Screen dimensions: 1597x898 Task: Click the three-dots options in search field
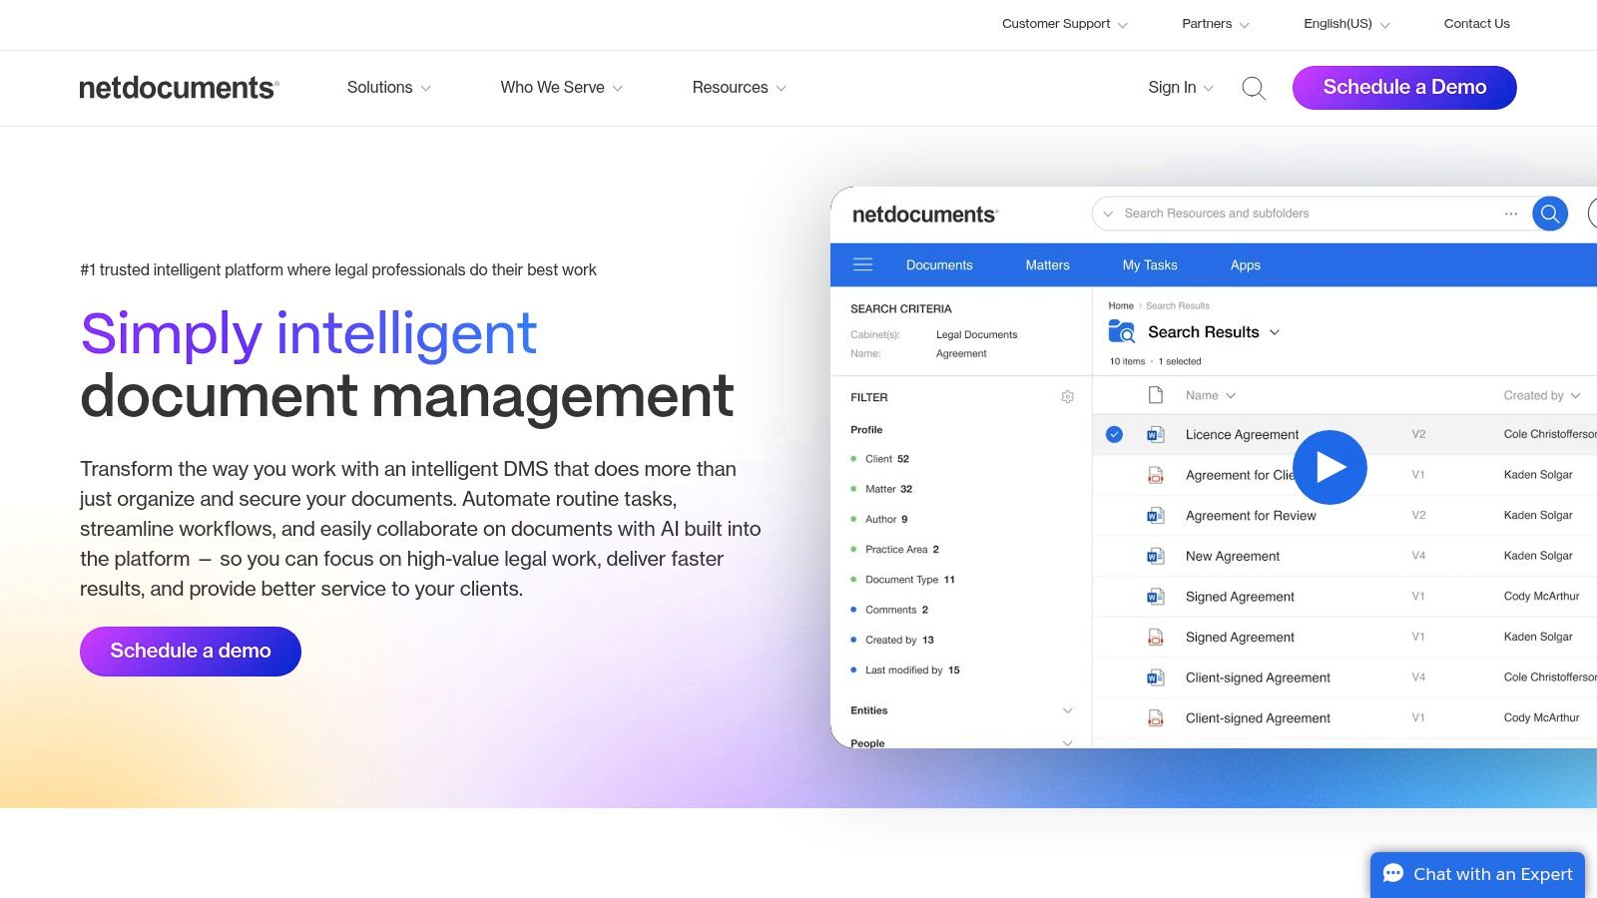[1511, 214]
